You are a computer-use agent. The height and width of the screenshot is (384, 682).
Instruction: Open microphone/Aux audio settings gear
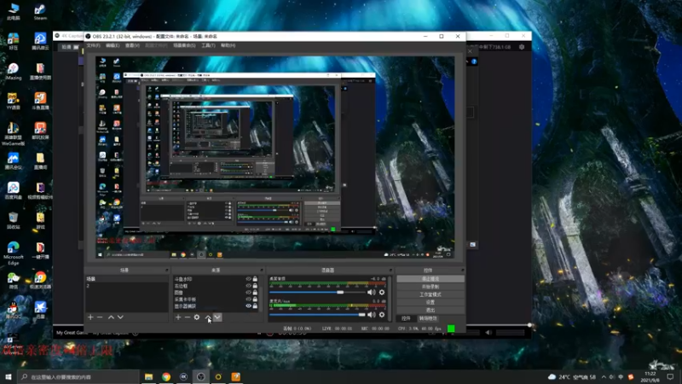pos(382,315)
